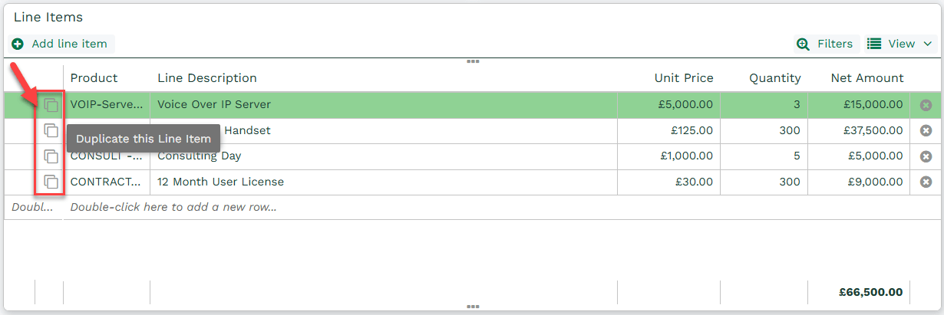Screen dimensions: 944x315
Task: Click the Quantity column header
Action: coord(775,78)
